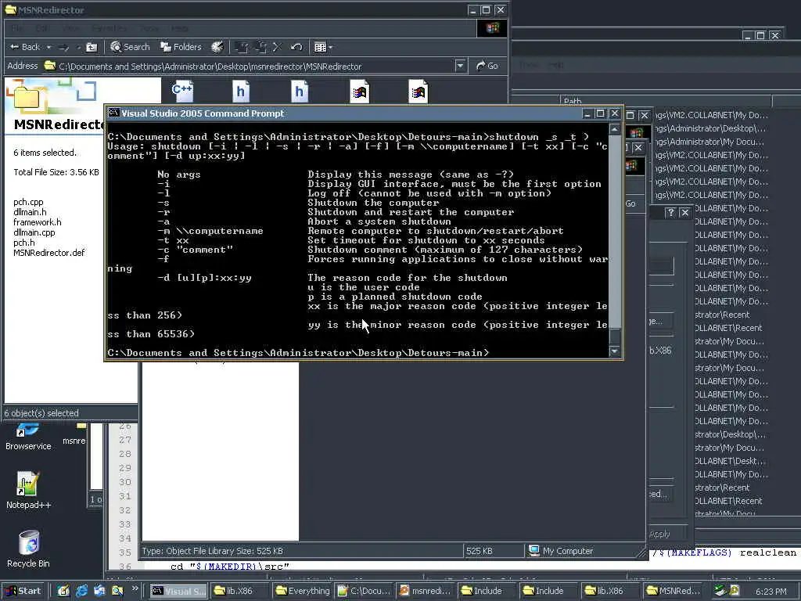The height and width of the screenshot is (601, 801).
Task: Open the Favorites menu in explorer
Action: click(x=110, y=28)
